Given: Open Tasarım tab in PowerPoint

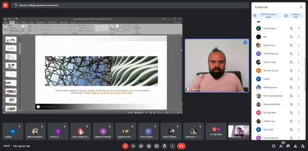Looking at the screenshot, I should [x=24, y=22].
